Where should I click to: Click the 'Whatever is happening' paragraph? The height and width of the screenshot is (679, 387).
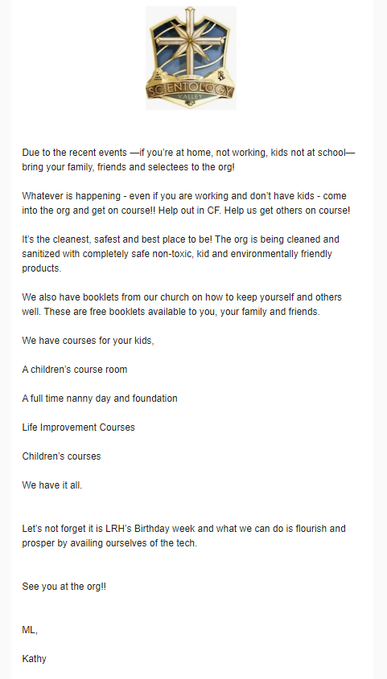pos(186,203)
